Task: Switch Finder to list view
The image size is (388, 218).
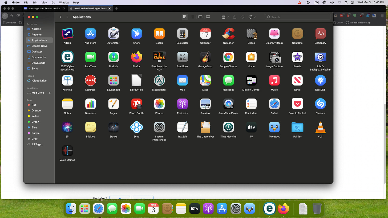Action: [192, 17]
